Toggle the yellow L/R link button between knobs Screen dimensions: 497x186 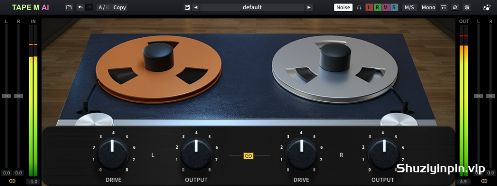248,155
